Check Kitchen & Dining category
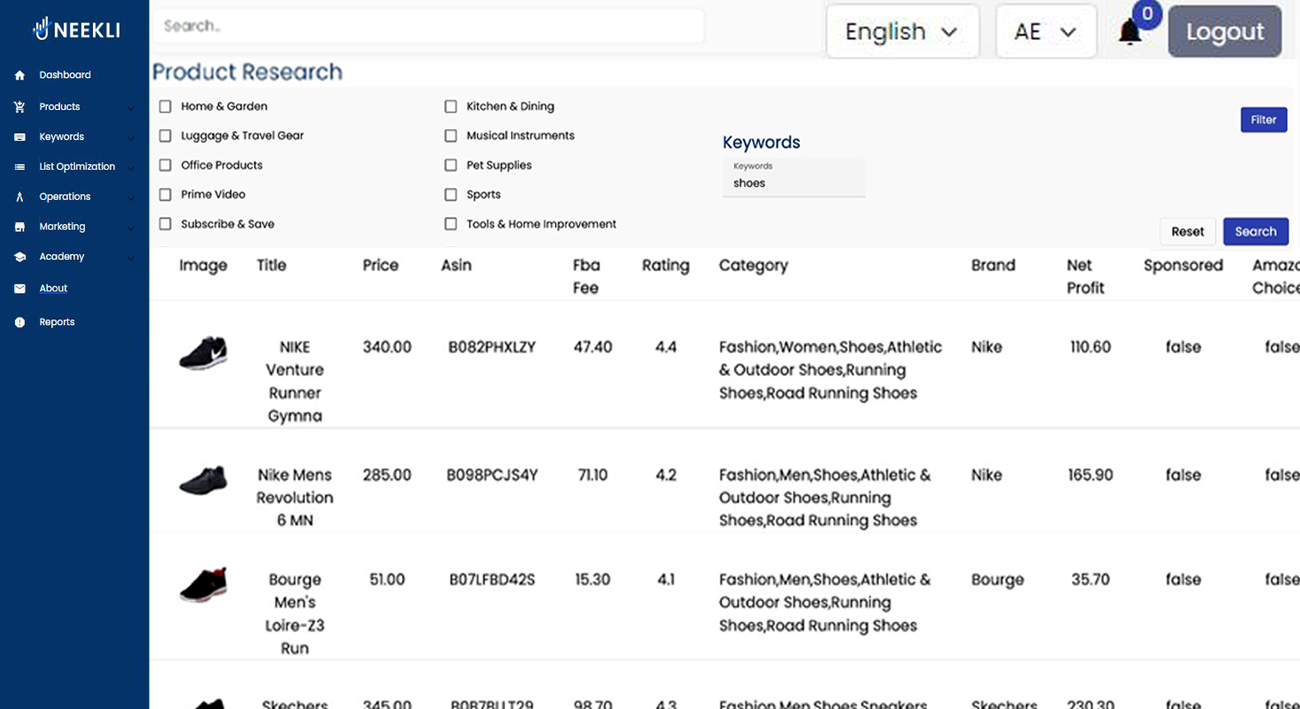 point(451,106)
